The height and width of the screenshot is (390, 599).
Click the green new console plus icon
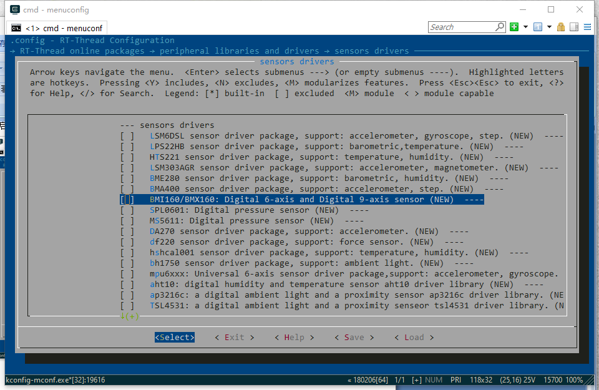click(x=514, y=27)
